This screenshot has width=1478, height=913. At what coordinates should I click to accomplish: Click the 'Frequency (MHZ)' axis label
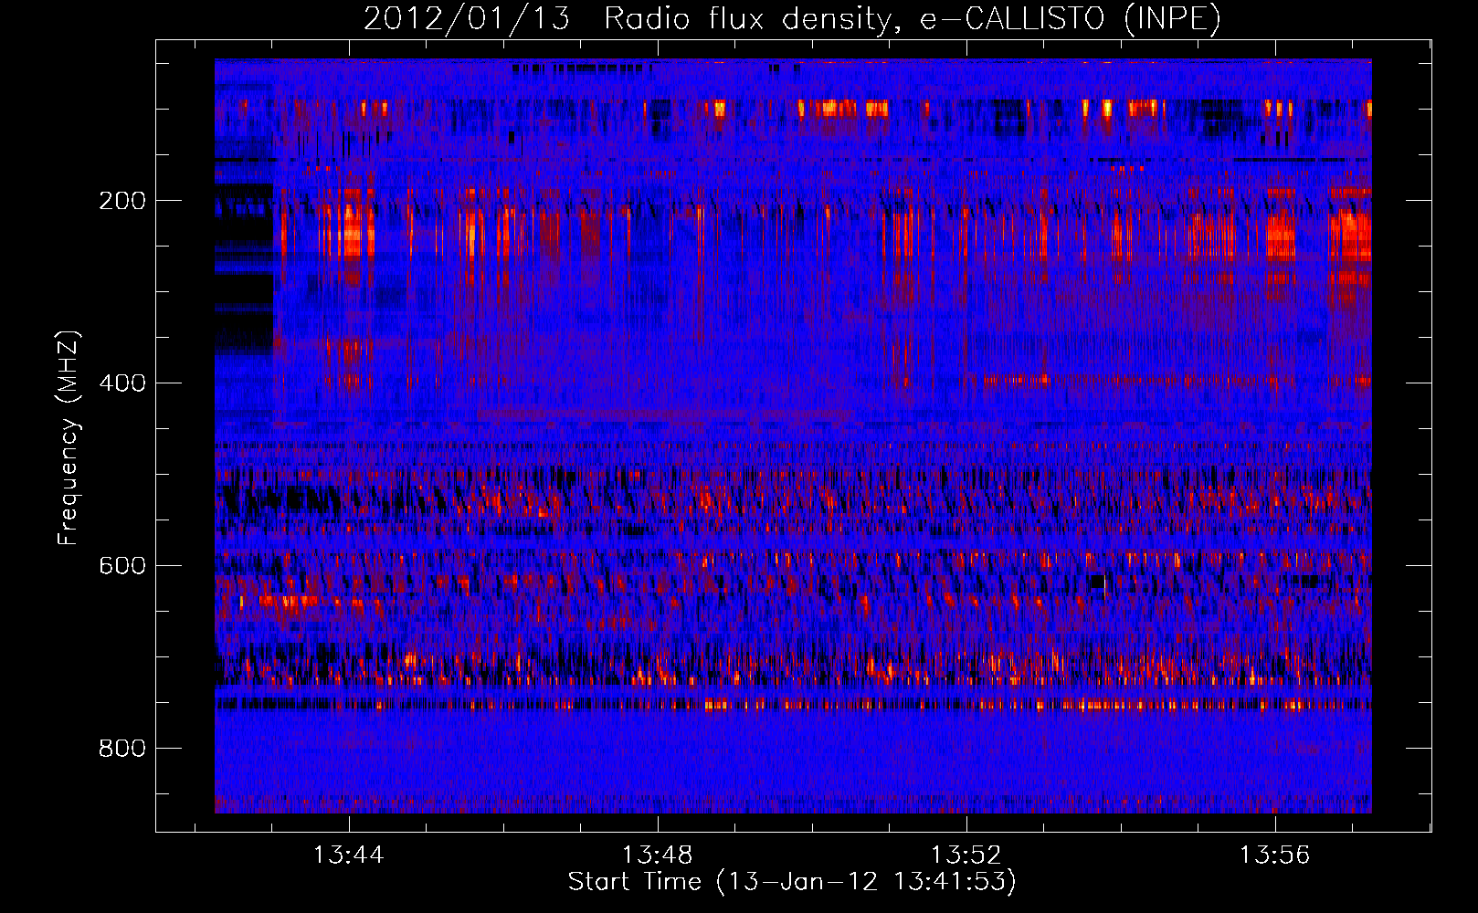coord(69,438)
